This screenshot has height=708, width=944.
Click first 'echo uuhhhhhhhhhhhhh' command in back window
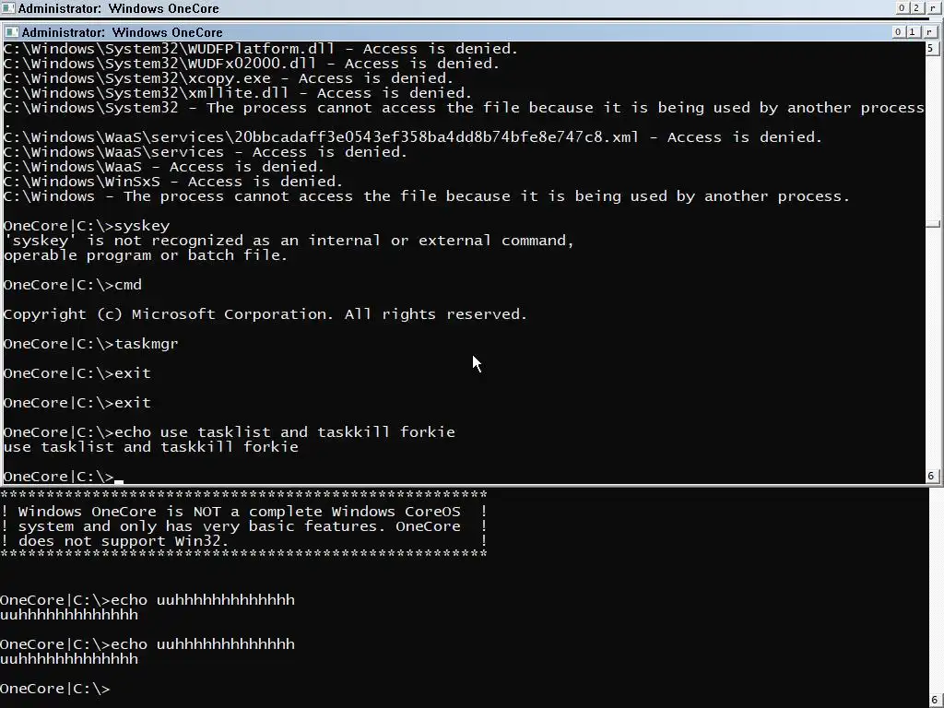pyautogui.click(x=147, y=600)
